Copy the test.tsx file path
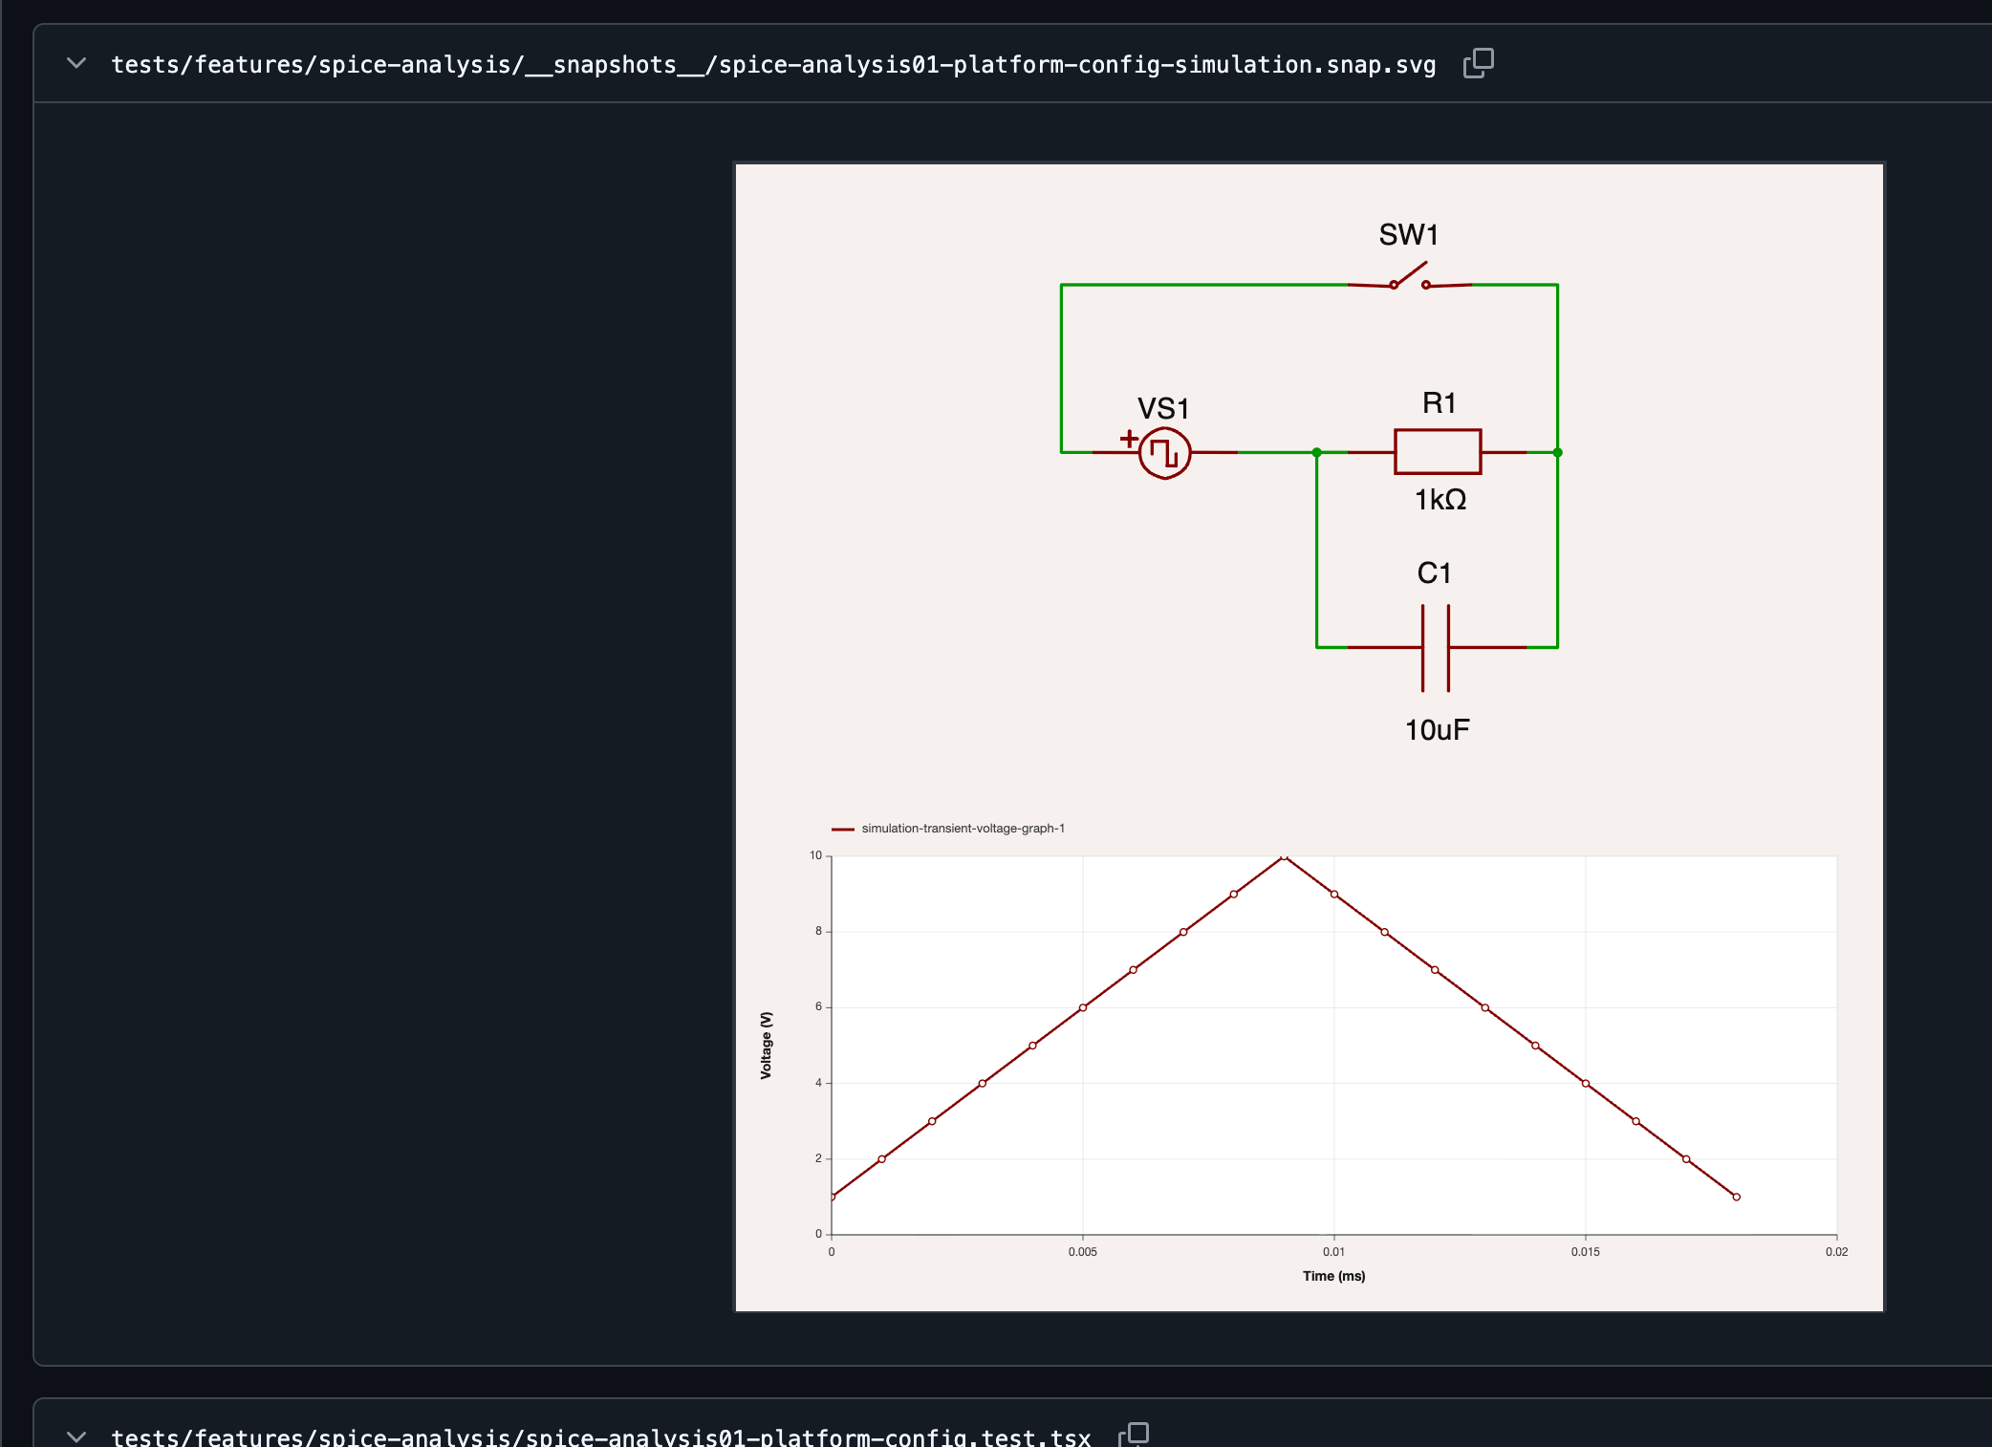This screenshot has width=1992, height=1447. [x=1134, y=1434]
